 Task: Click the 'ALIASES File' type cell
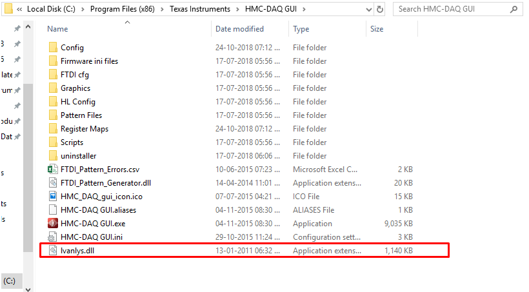click(x=314, y=210)
